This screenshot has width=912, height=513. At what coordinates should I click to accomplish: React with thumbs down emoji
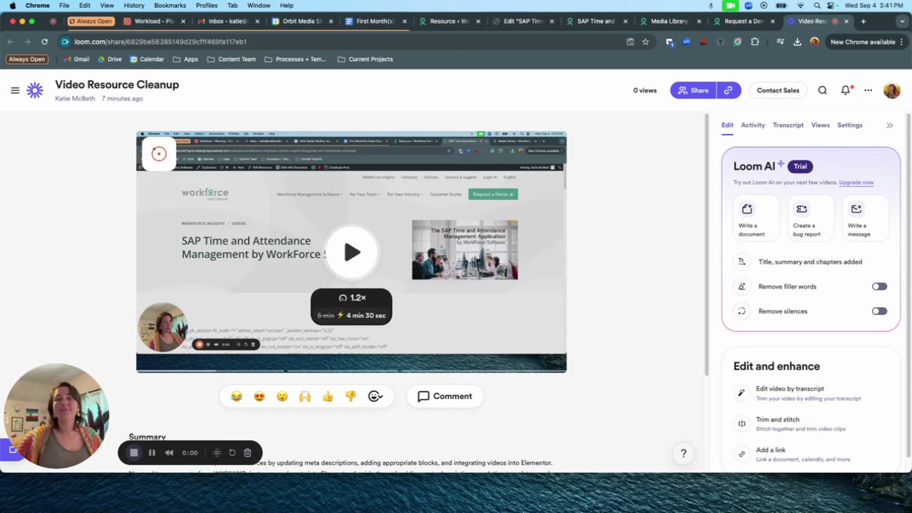(351, 396)
